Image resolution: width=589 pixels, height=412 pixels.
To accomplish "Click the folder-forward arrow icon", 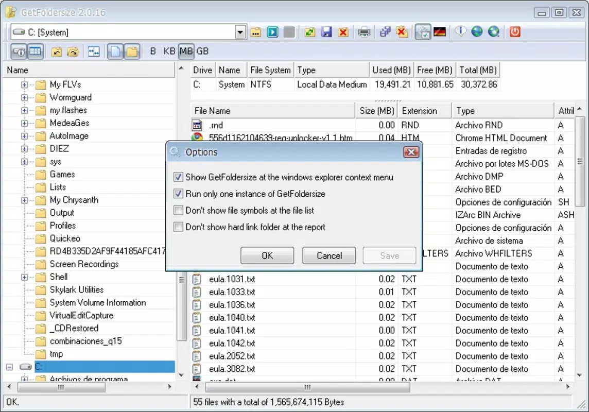I will 73,51.
